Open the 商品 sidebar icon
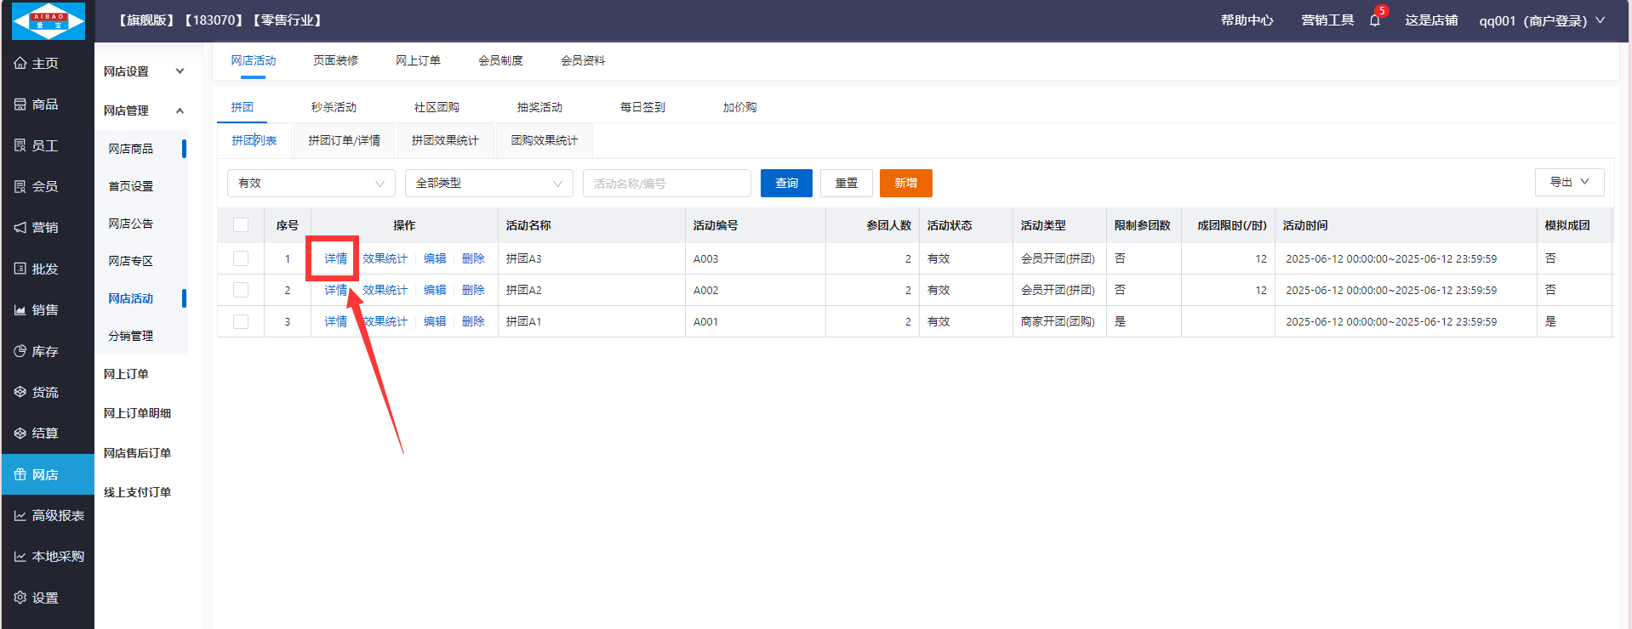The width and height of the screenshot is (1632, 629). (x=20, y=105)
